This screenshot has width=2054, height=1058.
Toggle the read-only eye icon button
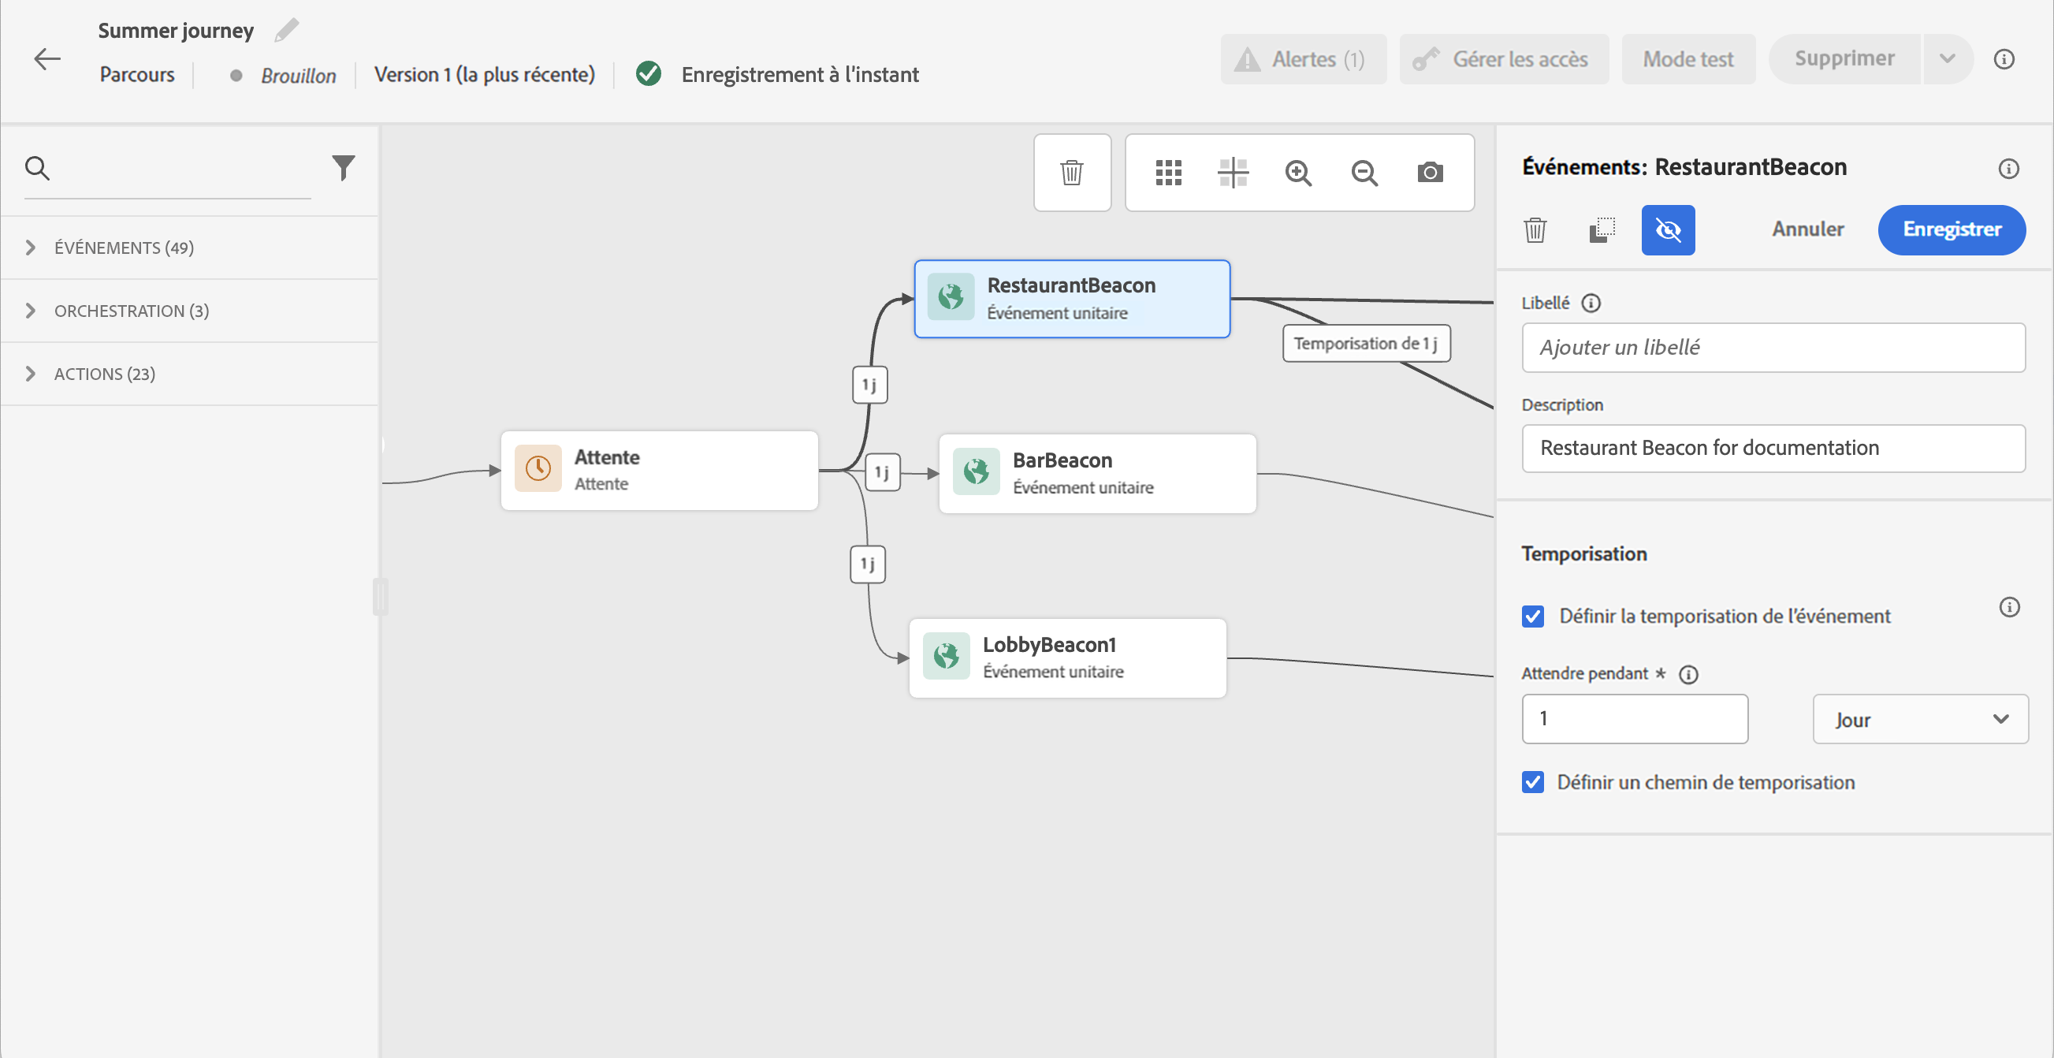click(1667, 230)
